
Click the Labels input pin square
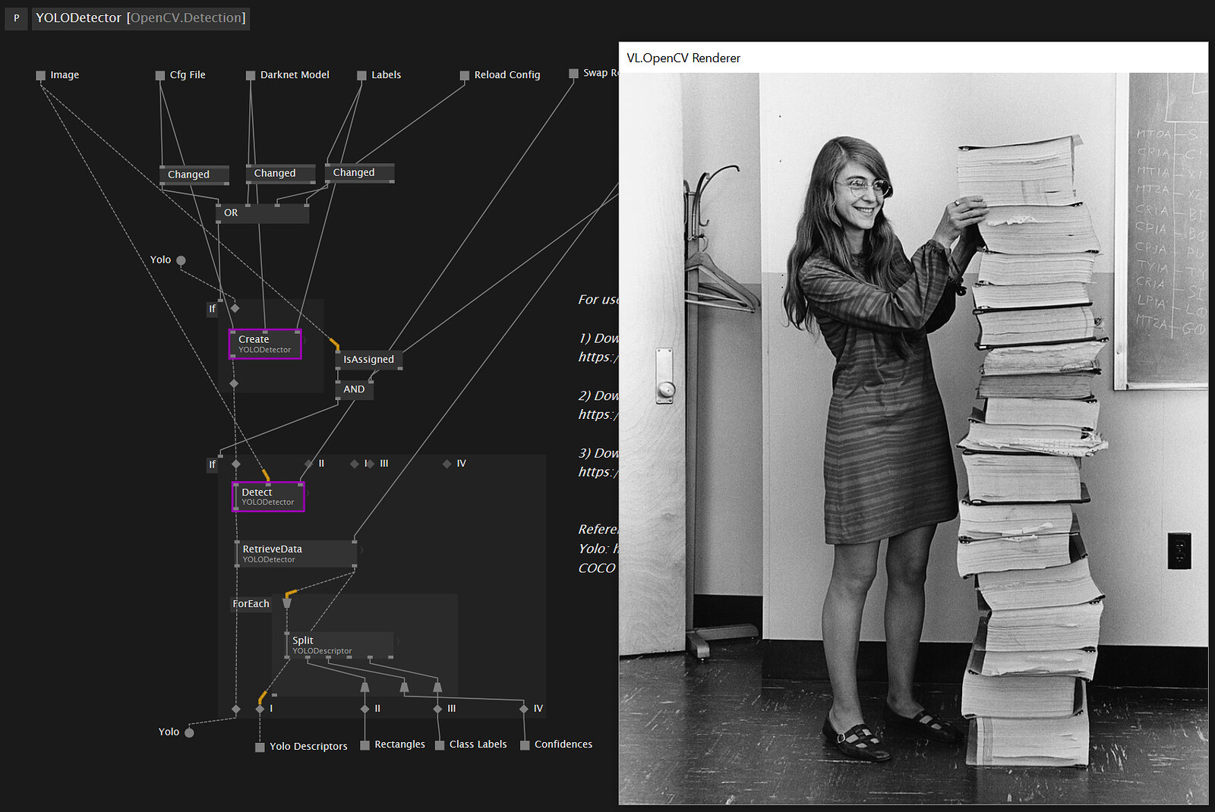point(361,75)
